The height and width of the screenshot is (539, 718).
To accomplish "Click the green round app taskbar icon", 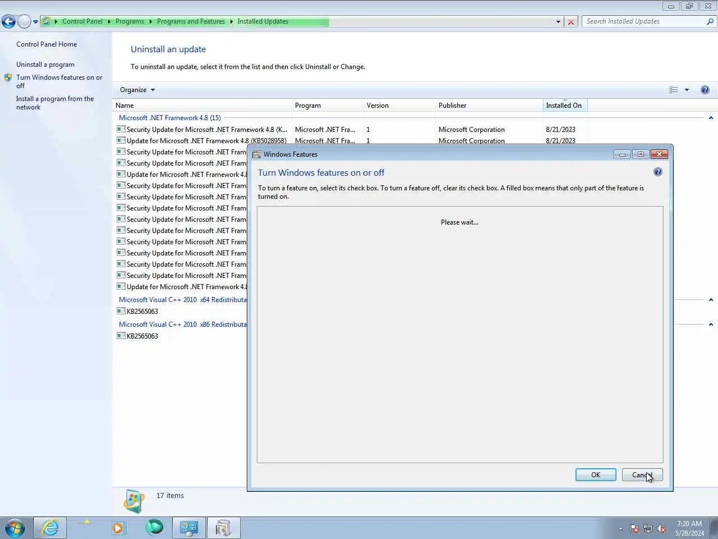I will click(x=154, y=527).
